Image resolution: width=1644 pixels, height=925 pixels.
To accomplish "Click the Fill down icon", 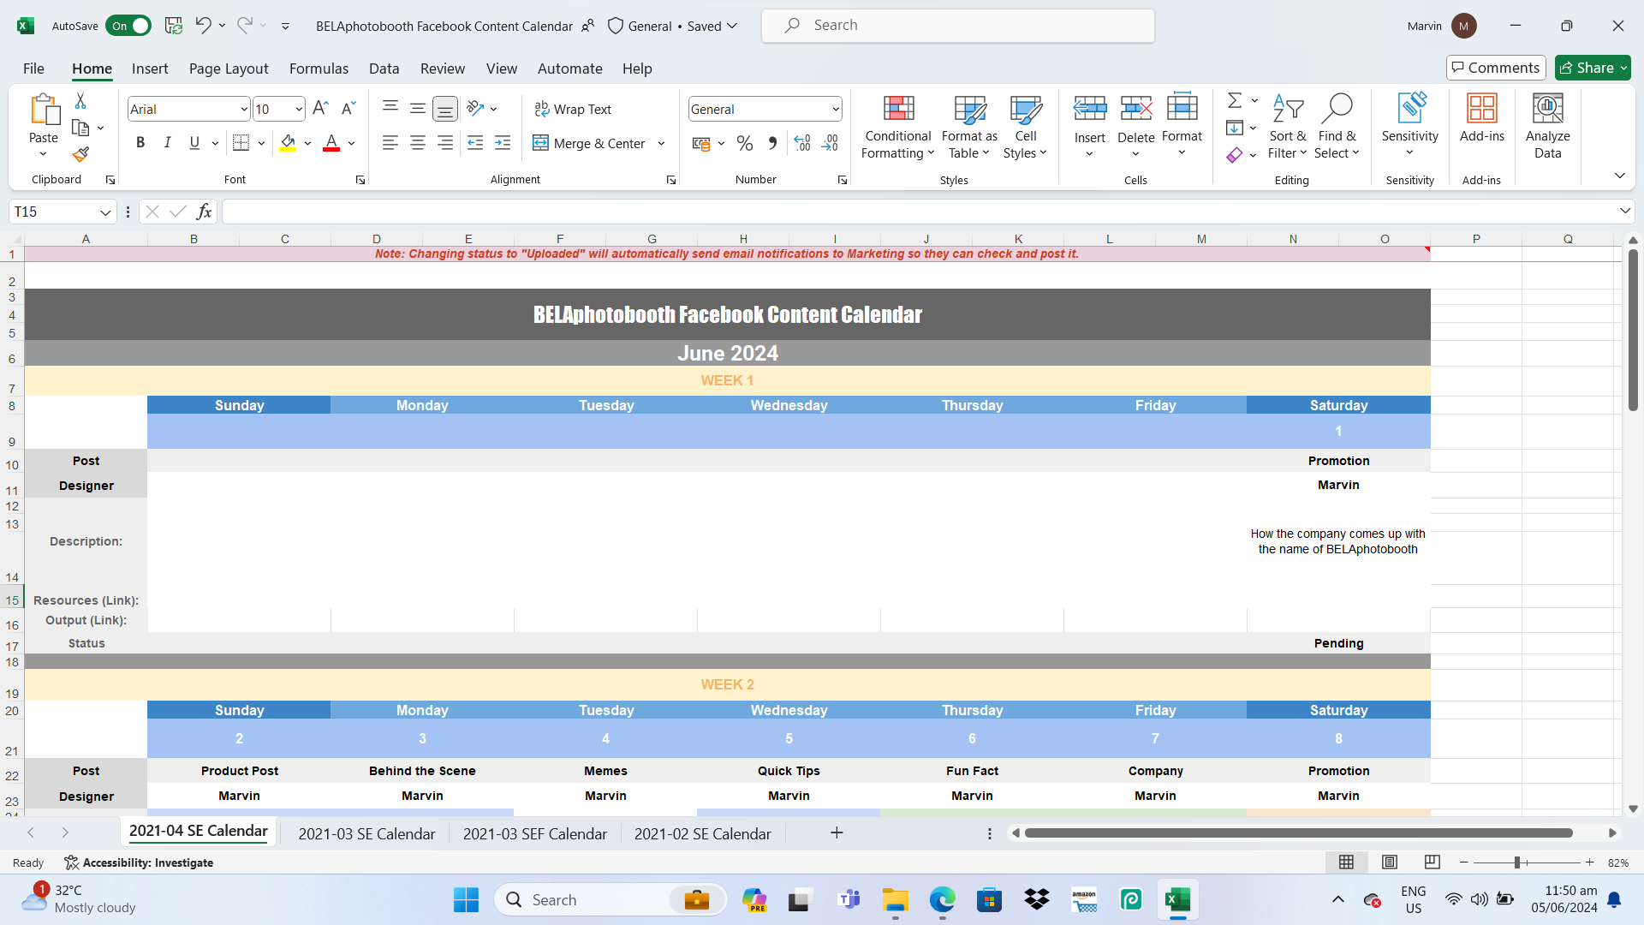I will point(1235,128).
